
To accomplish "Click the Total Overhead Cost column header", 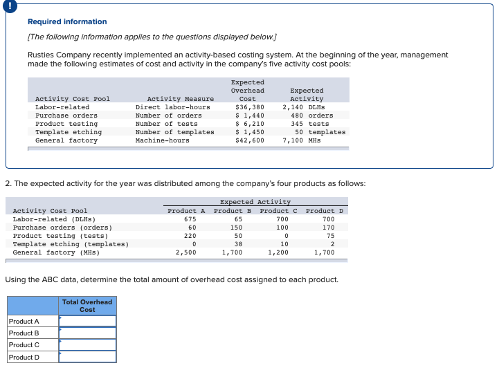I will click(87, 306).
